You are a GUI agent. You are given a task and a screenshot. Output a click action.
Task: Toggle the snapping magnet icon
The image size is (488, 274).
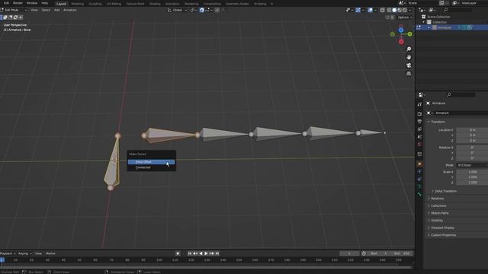pos(201,10)
